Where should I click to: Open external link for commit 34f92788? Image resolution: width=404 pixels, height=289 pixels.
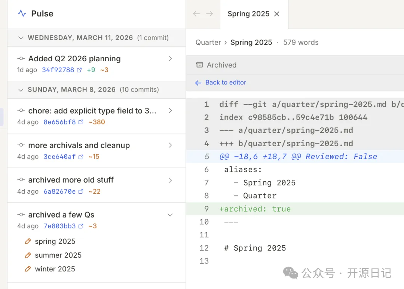[x=79, y=70]
